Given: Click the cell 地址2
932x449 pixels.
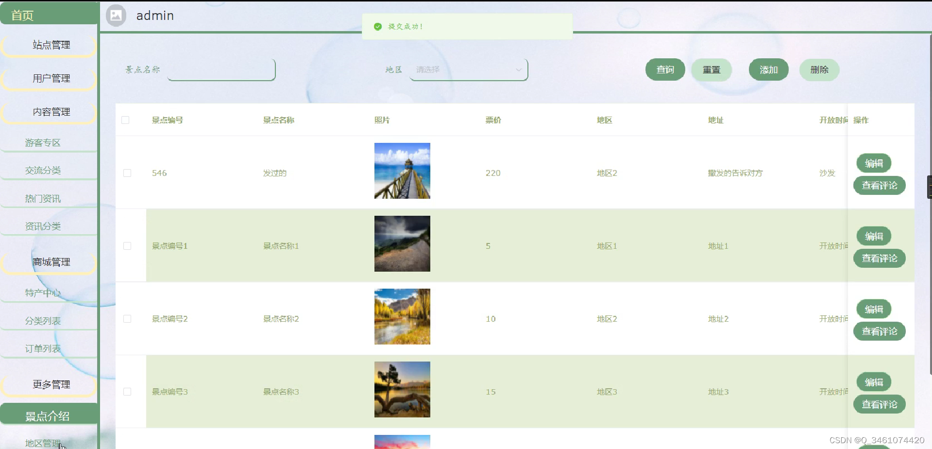Looking at the screenshot, I should point(718,319).
